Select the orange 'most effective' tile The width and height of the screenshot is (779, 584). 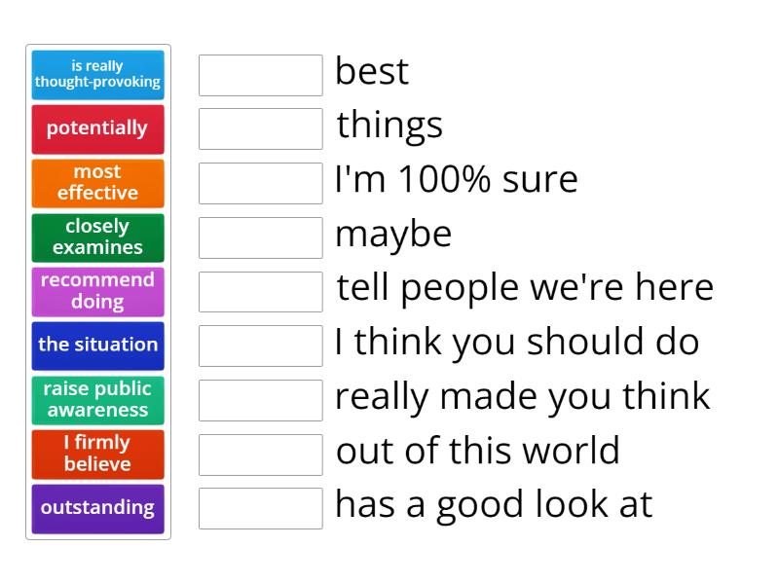(98, 183)
